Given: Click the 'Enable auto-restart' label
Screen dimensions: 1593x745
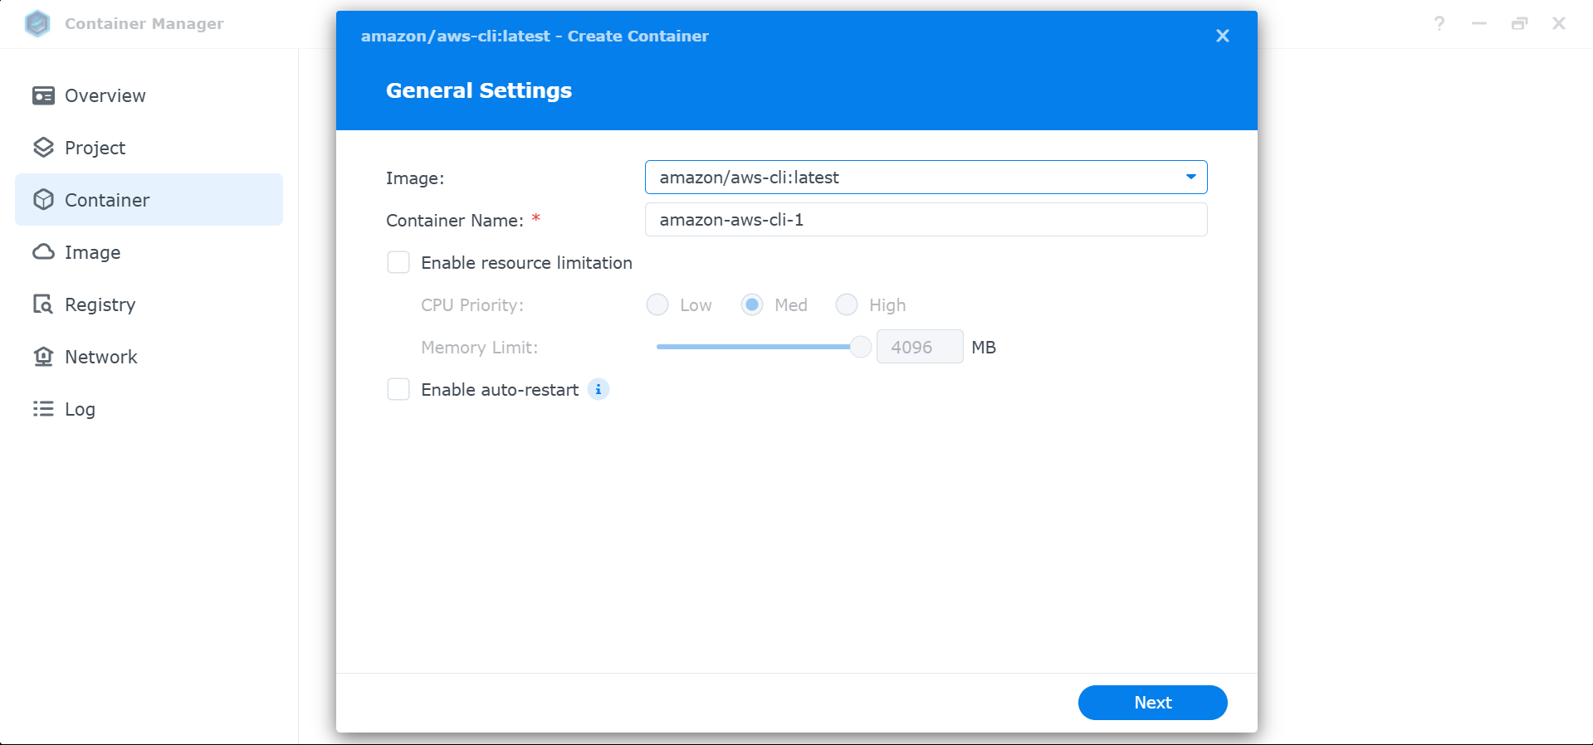Looking at the screenshot, I should click(500, 390).
